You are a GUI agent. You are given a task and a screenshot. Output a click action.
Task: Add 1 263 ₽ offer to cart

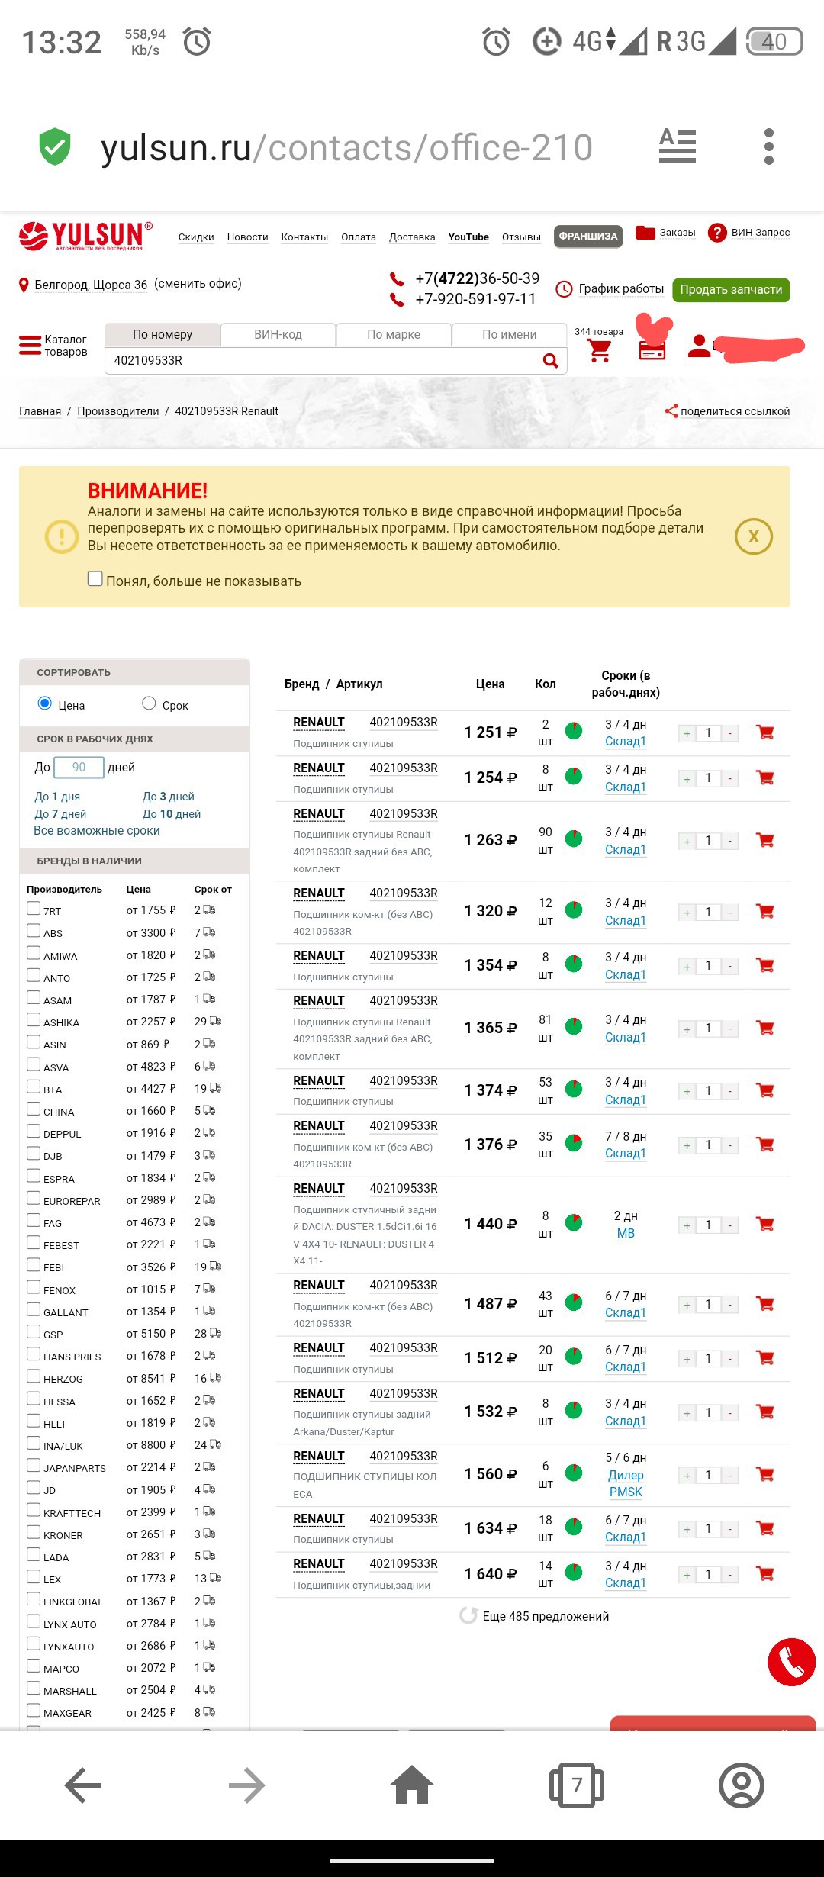(x=764, y=840)
